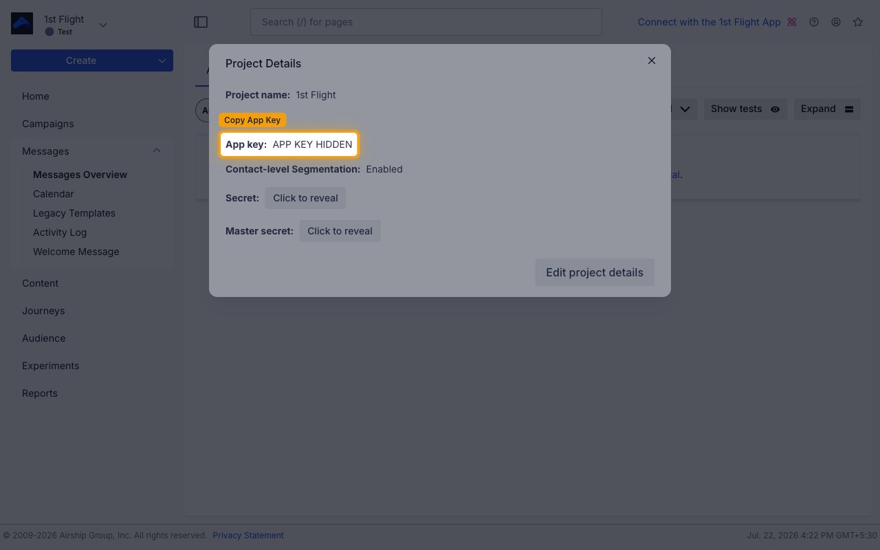
Task: Select Messages Overview
Action: (x=80, y=175)
